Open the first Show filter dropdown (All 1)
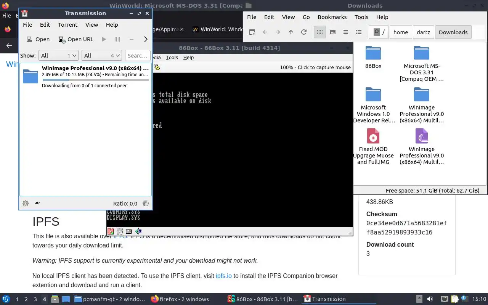The width and height of the screenshot is (488, 305). (x=58, y=56)
